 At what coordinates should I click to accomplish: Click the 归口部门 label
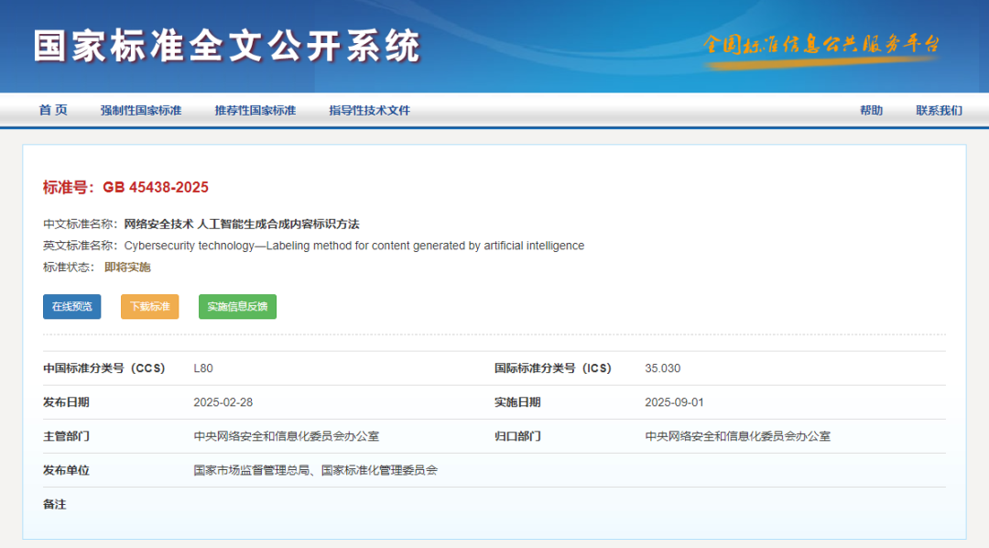(517, 436)
